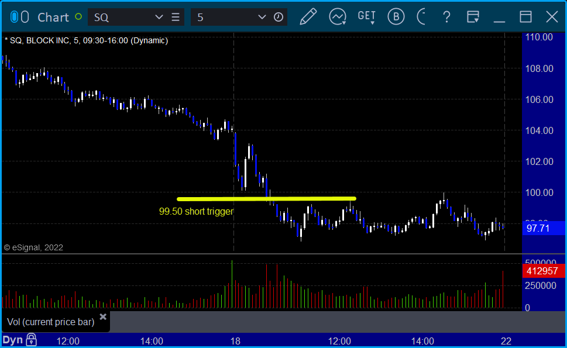Open the hamburger menu beside the SQ symbol

[176, 17]
